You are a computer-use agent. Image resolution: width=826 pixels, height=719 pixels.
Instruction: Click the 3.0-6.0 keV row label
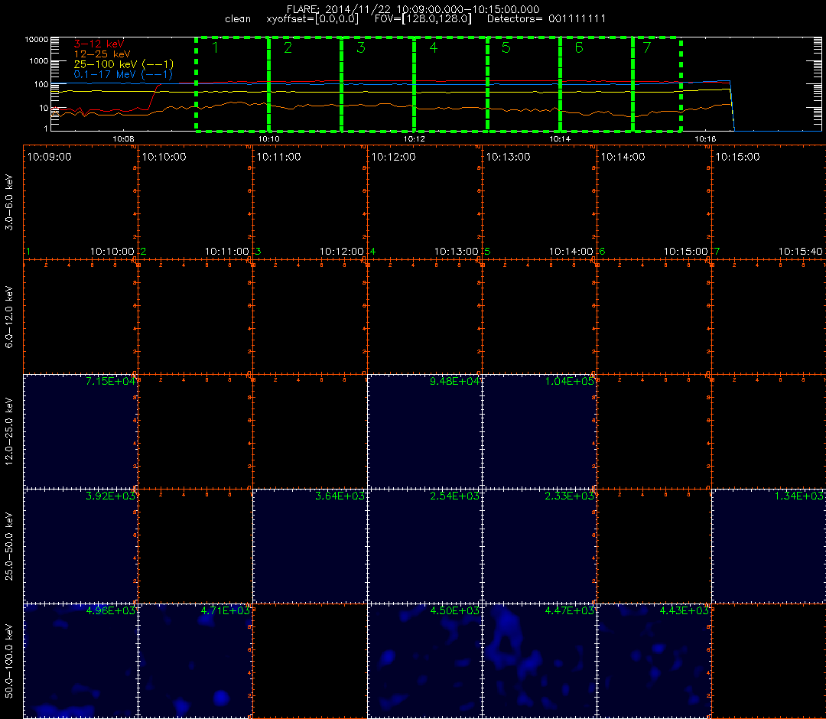click(x=9, y=203)
